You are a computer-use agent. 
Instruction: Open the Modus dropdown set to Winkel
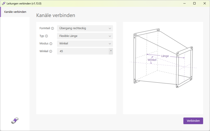[x=85, y=44]
